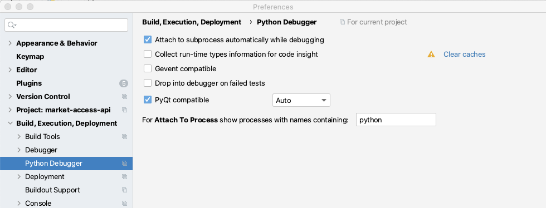
Task: Click the For current project label
Action: tap(377, 22)
